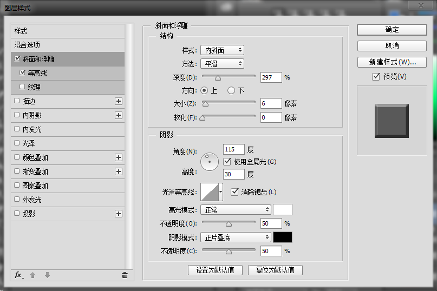Click the plus icon next to 颜色叠加
Viewport: 437px width, 291px height.
tap(119, 157)
